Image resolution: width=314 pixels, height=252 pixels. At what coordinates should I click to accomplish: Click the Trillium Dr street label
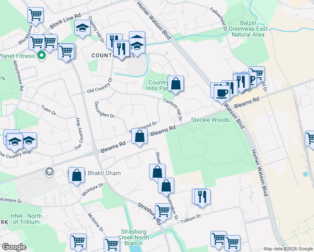click(x=191, y=219)
